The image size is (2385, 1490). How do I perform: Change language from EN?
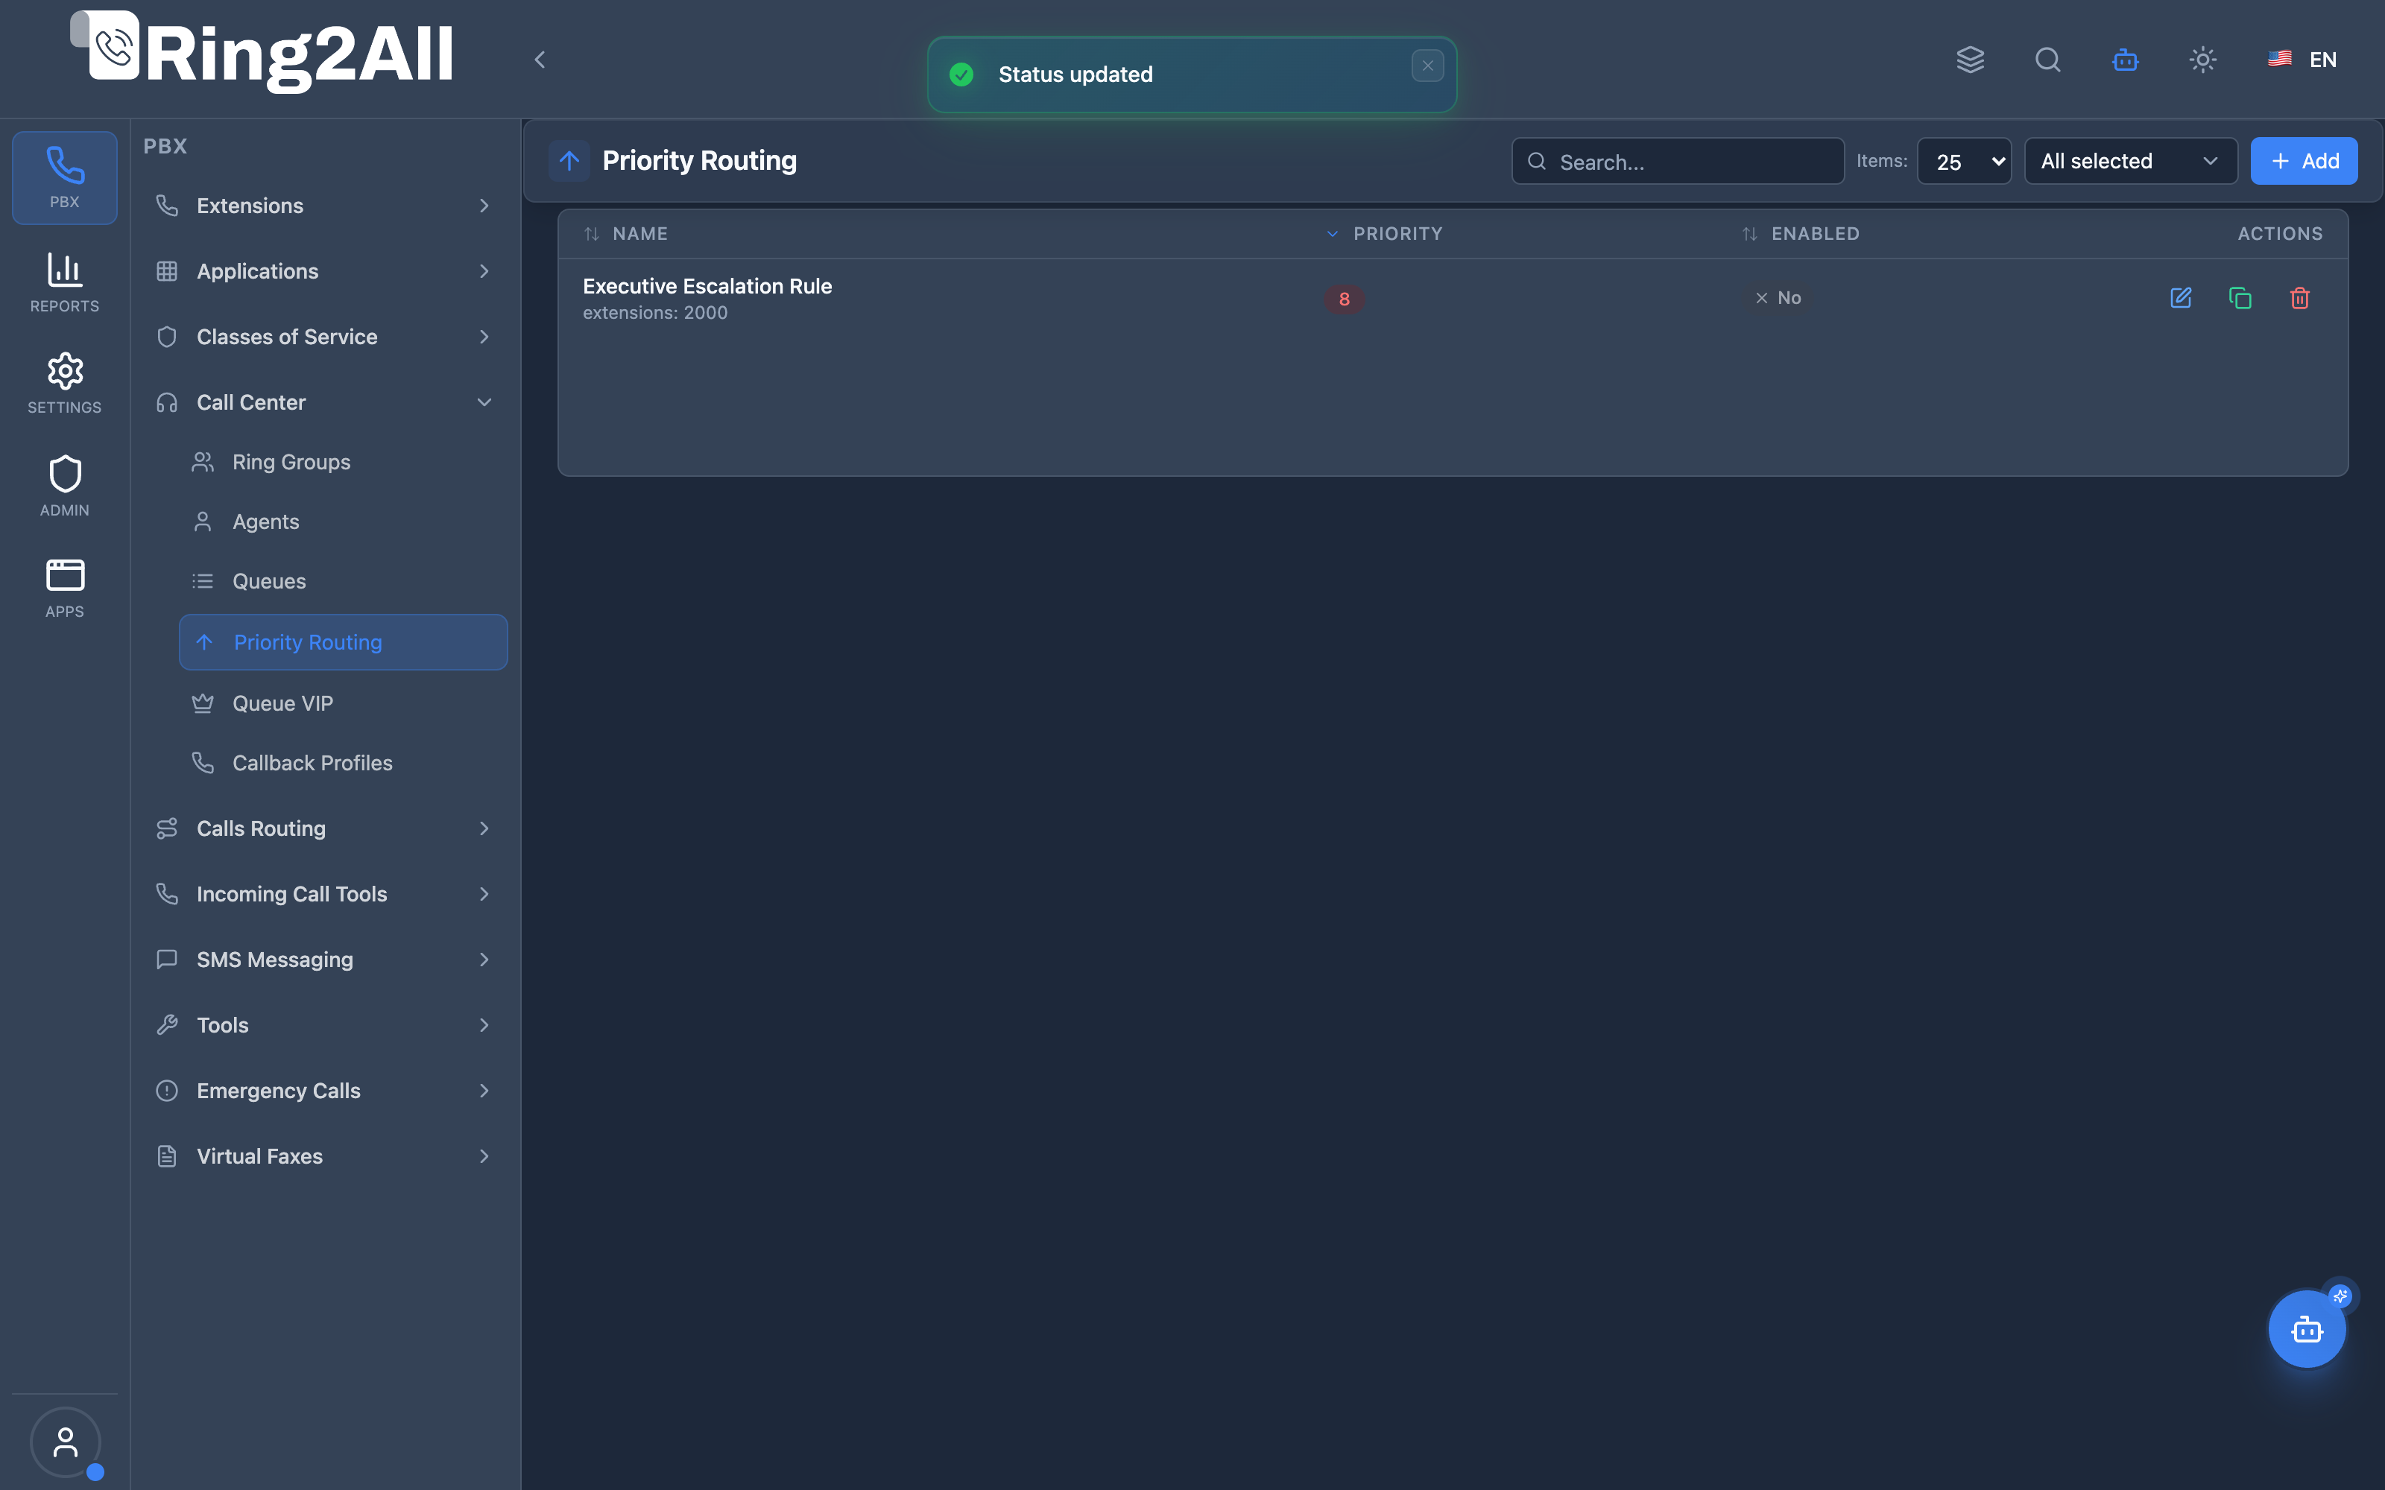(x=2302, y=59)
